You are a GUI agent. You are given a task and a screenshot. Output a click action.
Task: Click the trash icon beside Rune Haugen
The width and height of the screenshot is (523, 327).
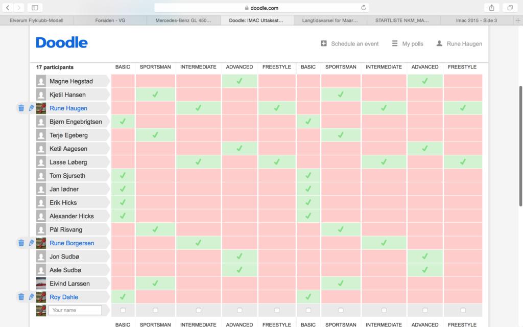pos(21,108)
